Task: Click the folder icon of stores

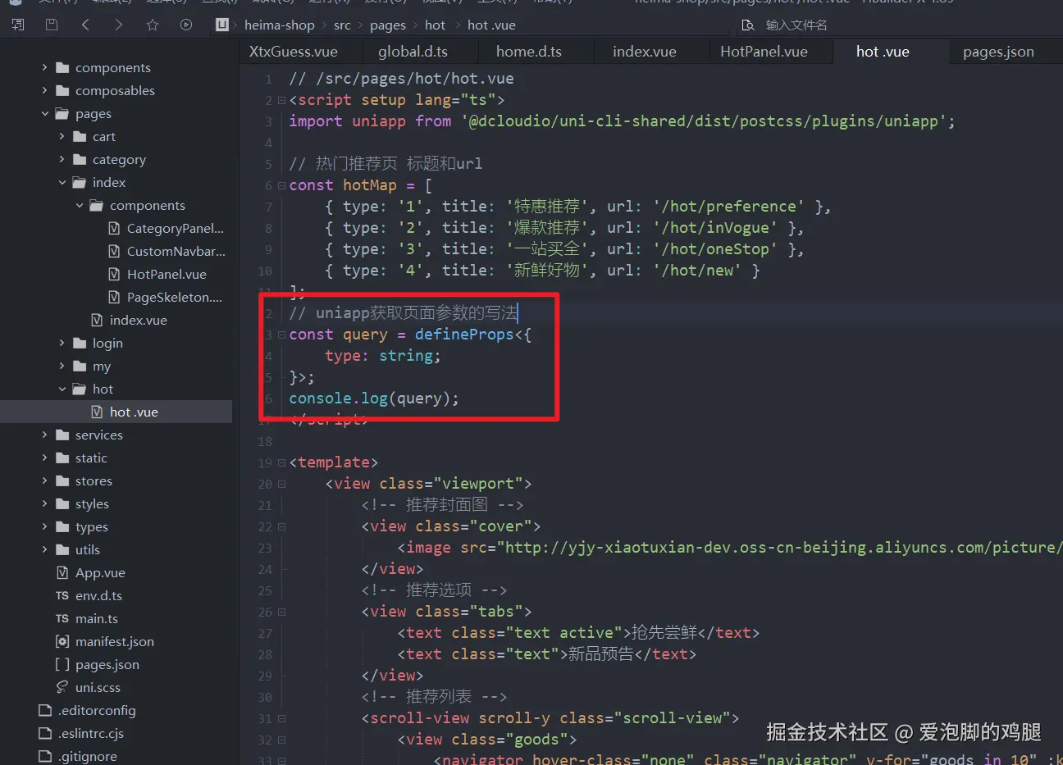Action: pyautogui.click(x=62, y=480)
